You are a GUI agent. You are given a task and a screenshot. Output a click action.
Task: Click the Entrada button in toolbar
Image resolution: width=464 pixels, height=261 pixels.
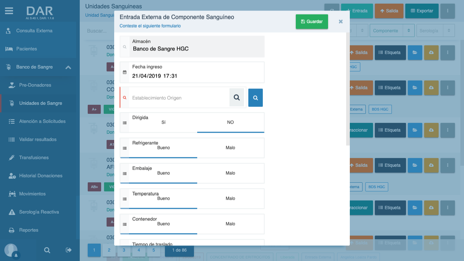pos(357,11)
